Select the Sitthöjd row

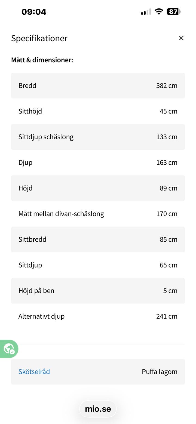[98, 111]
